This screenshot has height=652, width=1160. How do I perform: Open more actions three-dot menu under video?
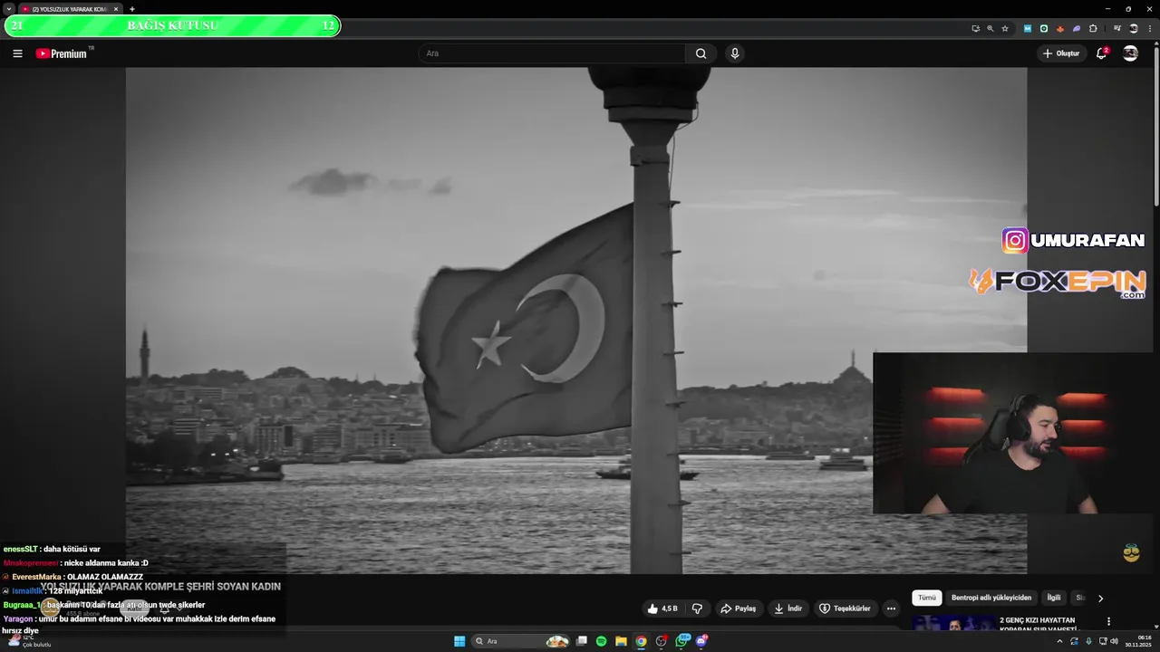pos(891,609)
